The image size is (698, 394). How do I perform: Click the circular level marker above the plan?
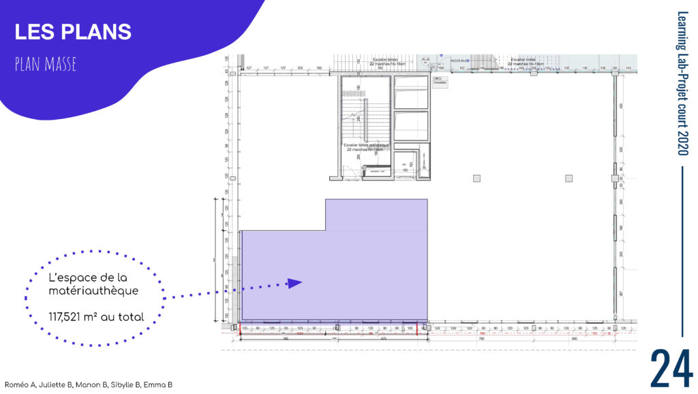coord(425,61)
